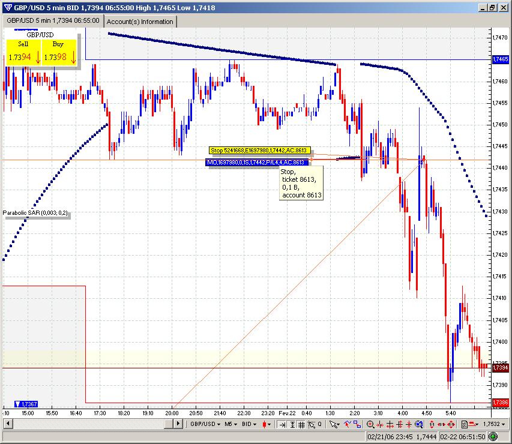The height and width of the screenshot is (444, 512).
Task: Click the both-axes 1:1 scale icon
Action: tap(451, 424)
